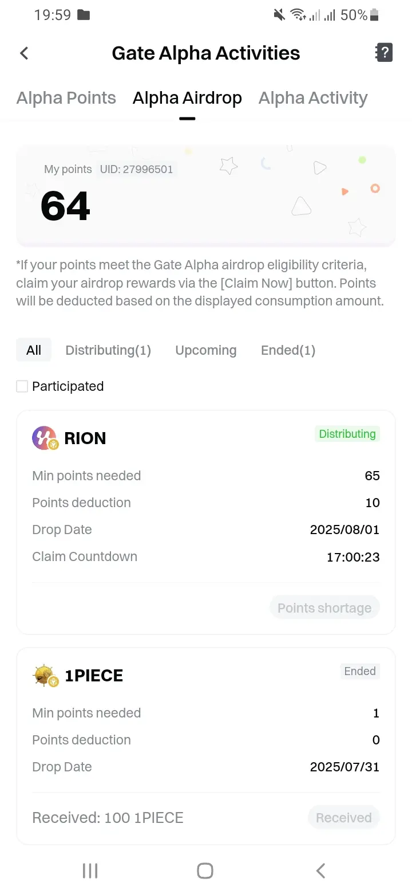Open Android recent apps button
This screenshot has height=894, width=412.
click(x=90, y=871)
